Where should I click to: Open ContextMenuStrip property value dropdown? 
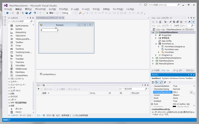[x=191, y=92]
